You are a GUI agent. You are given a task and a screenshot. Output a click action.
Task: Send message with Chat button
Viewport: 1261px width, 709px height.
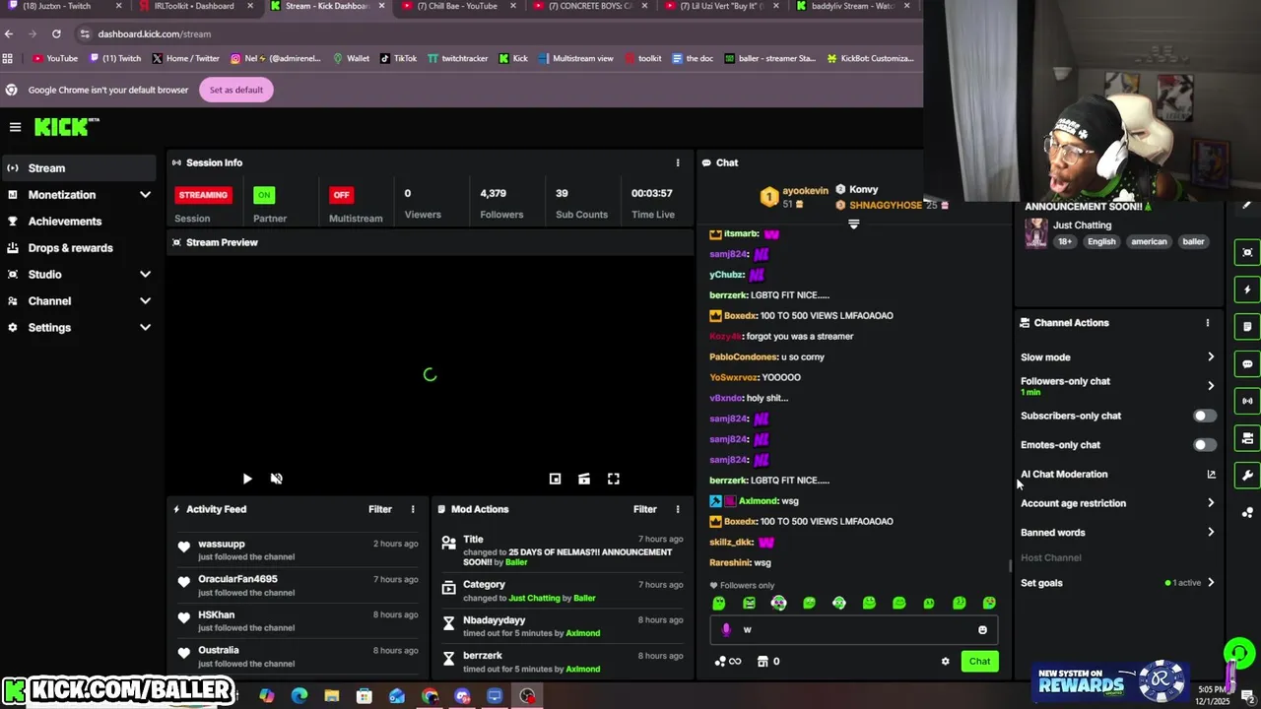point(979,662)
